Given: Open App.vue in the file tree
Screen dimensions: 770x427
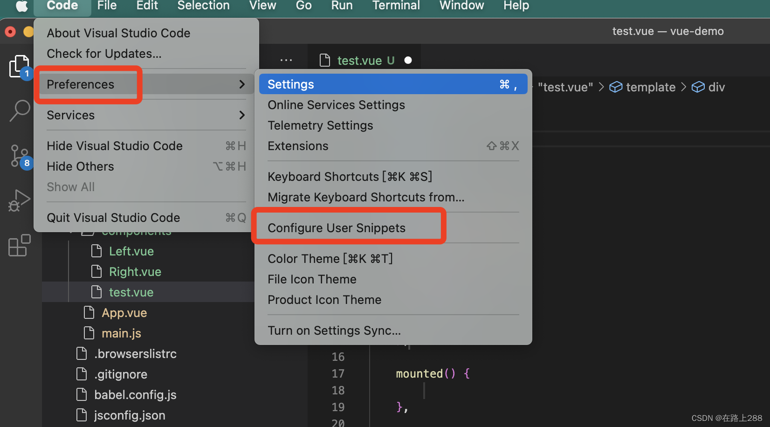Looking at the screenshot, I should coord(124,312).
